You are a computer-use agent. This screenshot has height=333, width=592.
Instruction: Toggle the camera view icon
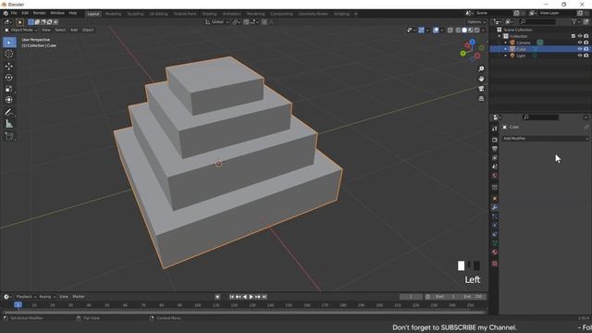tap(481, 89)
